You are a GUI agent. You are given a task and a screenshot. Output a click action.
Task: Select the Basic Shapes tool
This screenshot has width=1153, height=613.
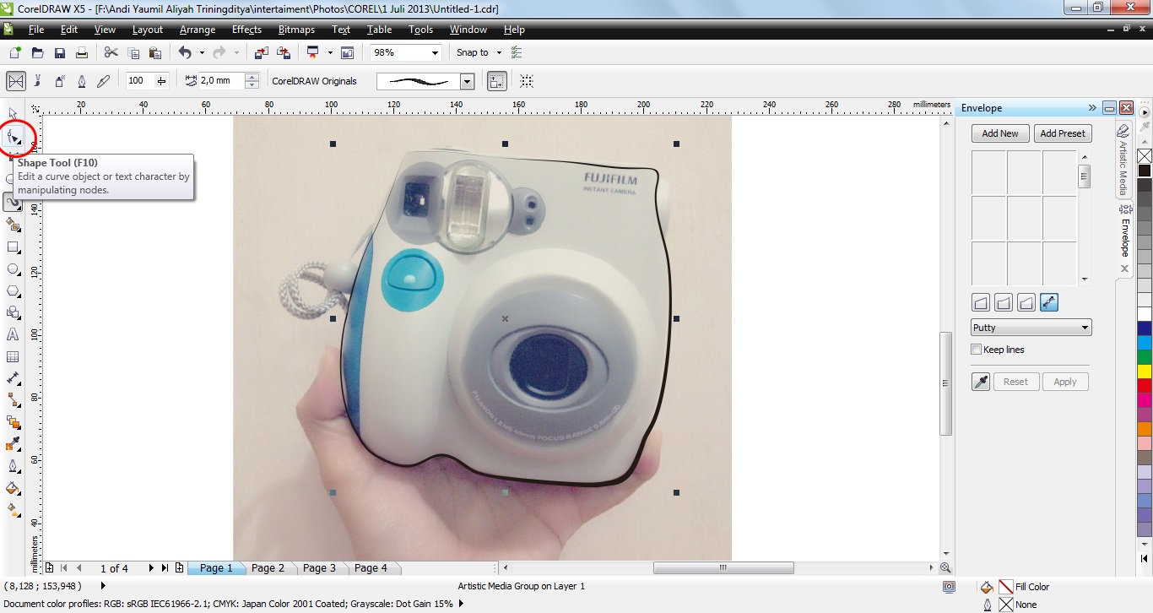(13, 313)
